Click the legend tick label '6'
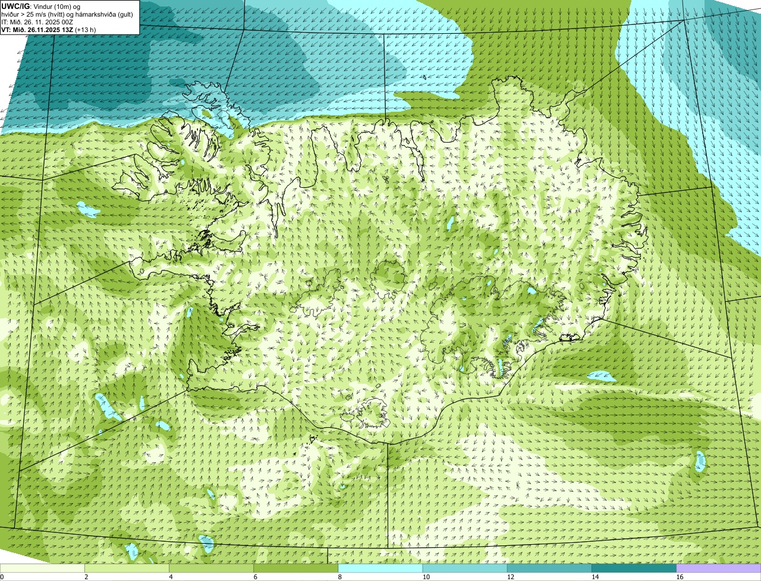Viewport: 761px width, 581px height. click(x=256, y=577)
